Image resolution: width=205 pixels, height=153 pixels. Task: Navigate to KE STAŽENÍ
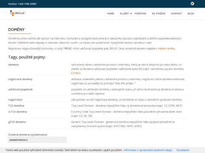tap(159, 13)
